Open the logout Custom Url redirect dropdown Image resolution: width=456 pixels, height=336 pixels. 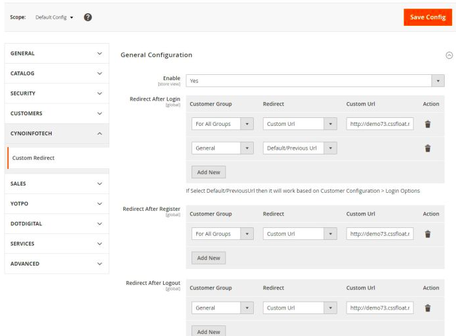[300, 308]
